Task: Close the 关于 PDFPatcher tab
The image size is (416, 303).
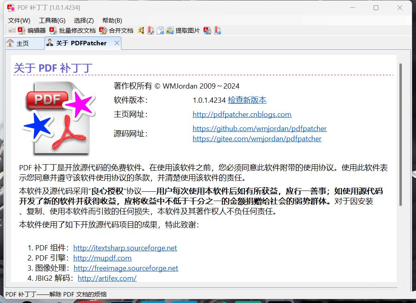Action: coord(117,43)
